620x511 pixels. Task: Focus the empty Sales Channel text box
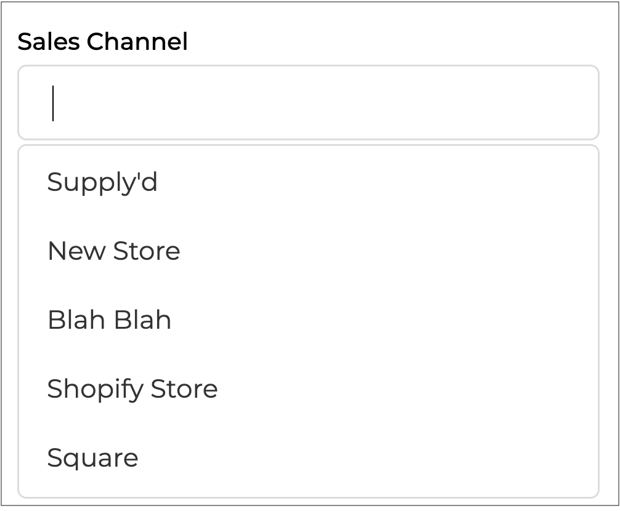[308, 103]
